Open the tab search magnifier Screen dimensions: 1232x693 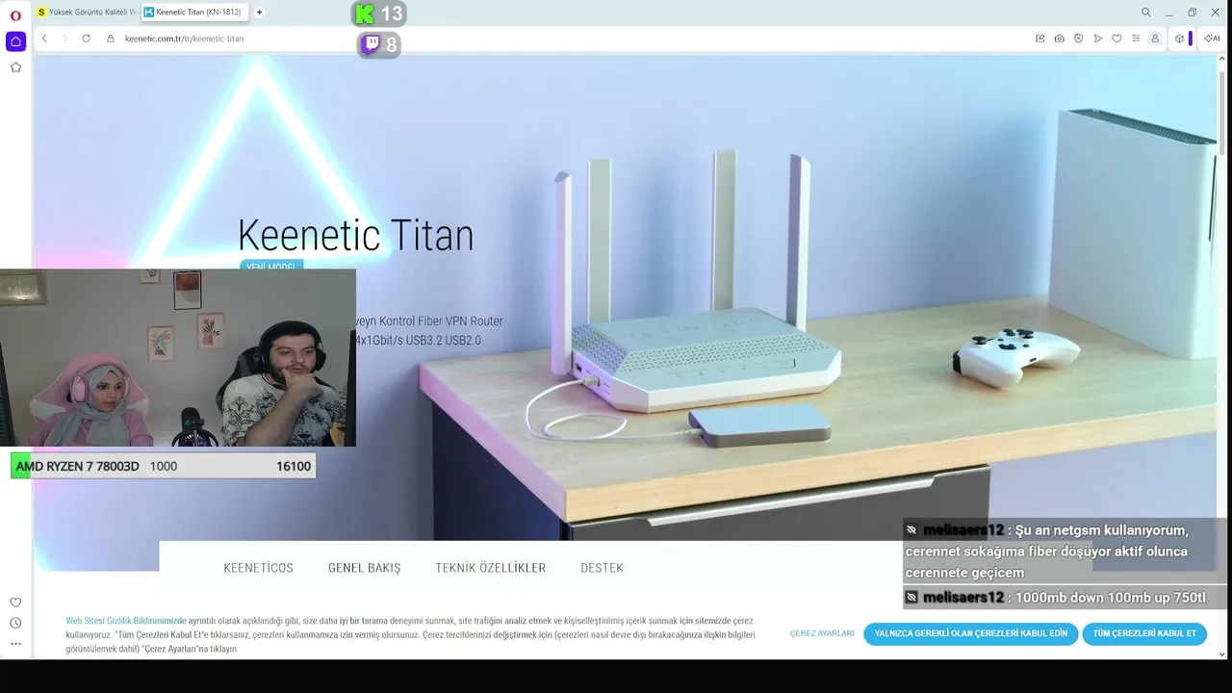pyautogui.click(x=1145, y=13)
